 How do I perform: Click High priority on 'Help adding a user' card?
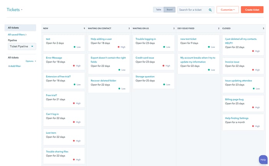point(122,47)
